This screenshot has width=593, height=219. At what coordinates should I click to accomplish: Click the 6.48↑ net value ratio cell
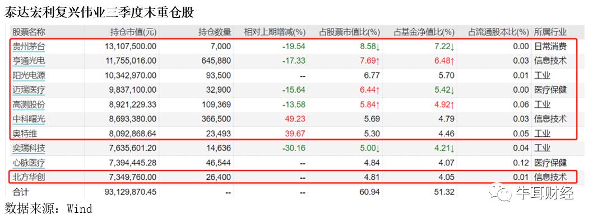444,61
